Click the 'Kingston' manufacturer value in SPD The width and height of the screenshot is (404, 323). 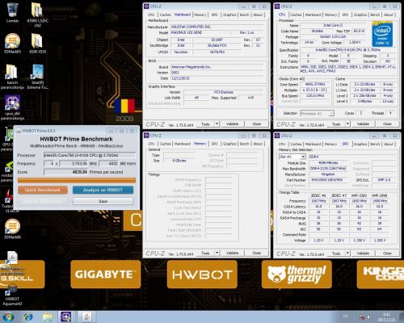(328, 174)
